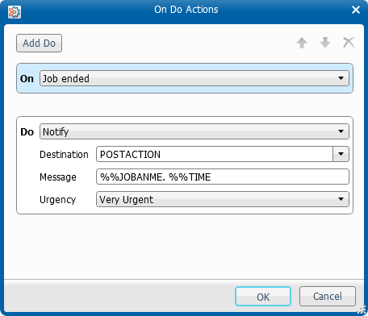Click the Job ended combo box text

click(66, 78)
